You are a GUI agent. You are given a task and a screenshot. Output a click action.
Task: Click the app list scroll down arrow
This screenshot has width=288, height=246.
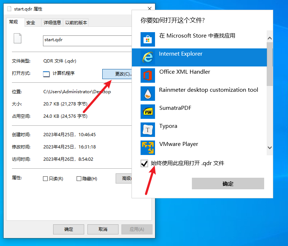point(270,148)
